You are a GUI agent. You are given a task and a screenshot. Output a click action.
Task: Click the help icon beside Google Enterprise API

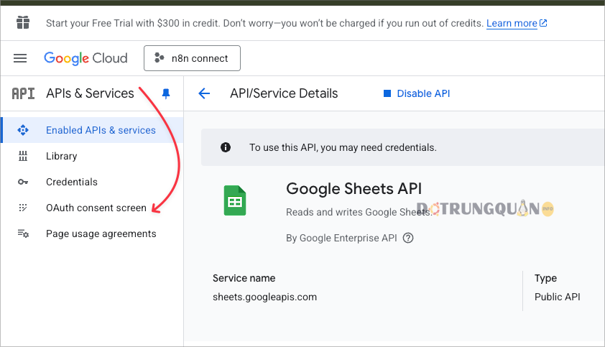(408, 238)
